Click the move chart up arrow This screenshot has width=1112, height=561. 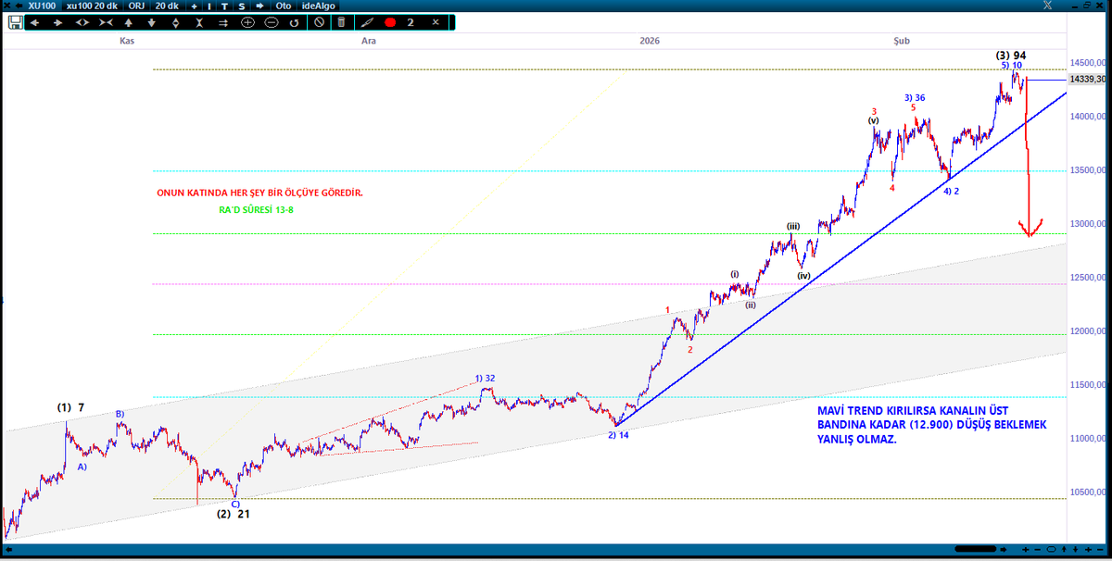tap(129, 22)
